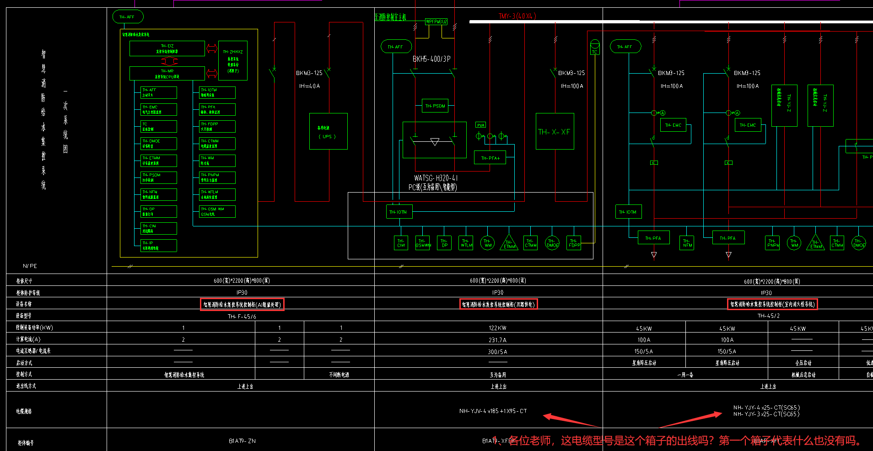Click the 控制设备功率(KW) row header
This screenshot has height=451, width=873.
point(34,328)
